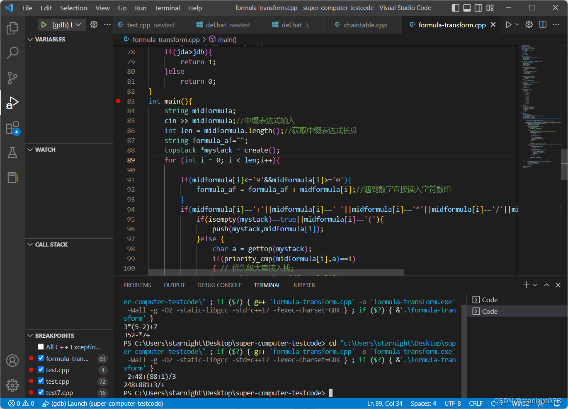Click the Spaces: 4 indentation setting

423,403
